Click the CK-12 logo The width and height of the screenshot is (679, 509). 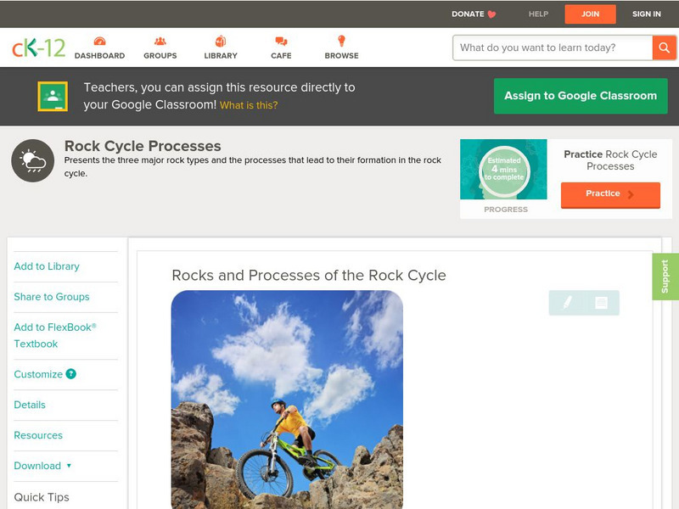tap(38, 48)
